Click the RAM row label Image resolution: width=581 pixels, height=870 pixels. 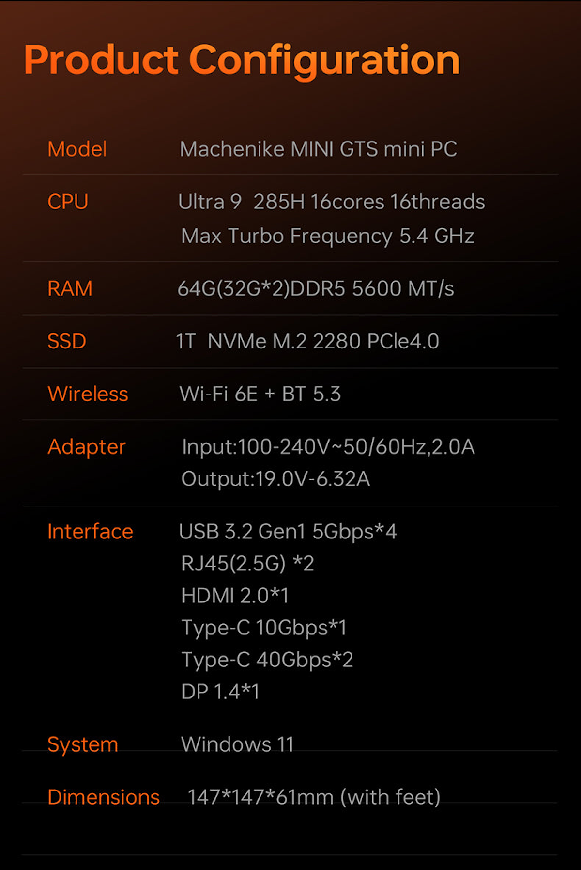pyautogui.click(x=70, y=288)
